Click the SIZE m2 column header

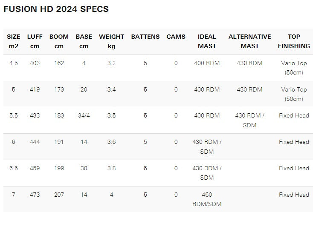[14, 41]
